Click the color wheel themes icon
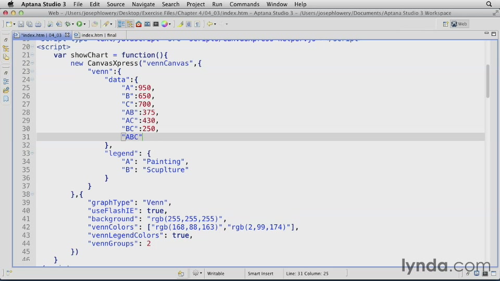Image resolution: width=500 pixels, height=281 pixels. (x=164, y=24)
